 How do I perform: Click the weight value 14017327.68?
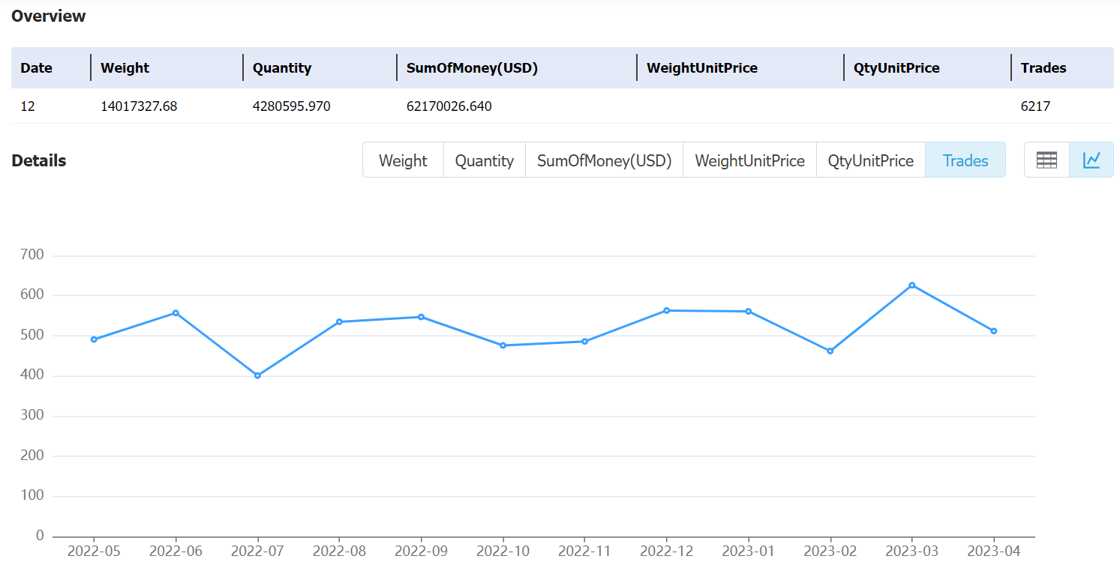139,106
